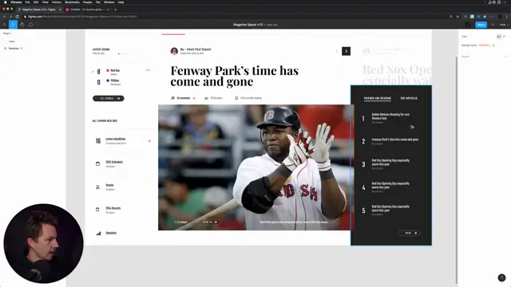
Task: Open the zoom level dropdown in Figma toolbar
Action: [504, 25]
